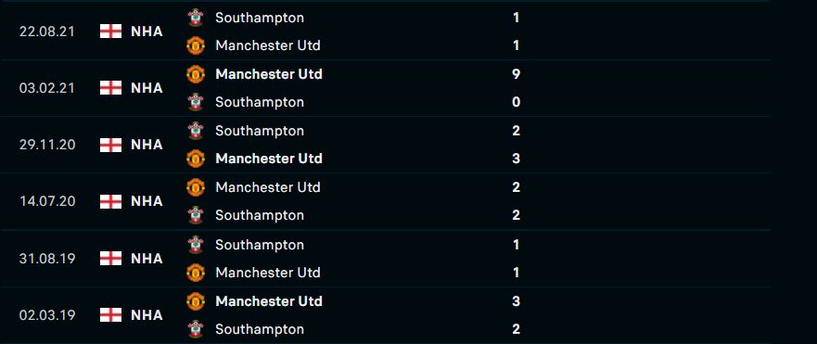Select the 31.08.19 match date
The width and height of the screenshot is (817, 344).
click(47, 259)
